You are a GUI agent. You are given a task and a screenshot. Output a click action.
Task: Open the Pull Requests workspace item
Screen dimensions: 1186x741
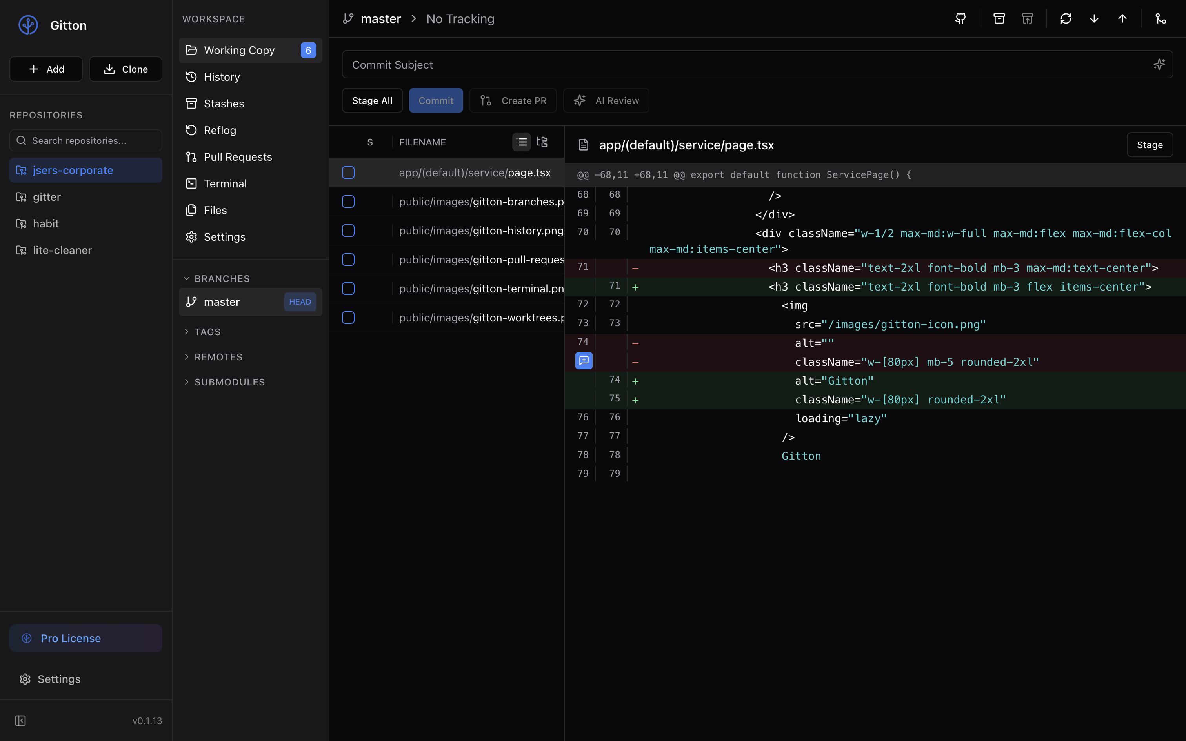pos(238,157)
